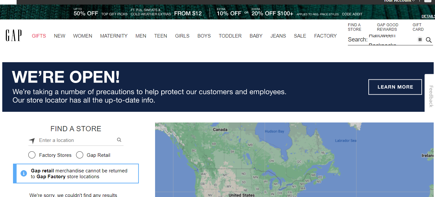Open the TODDLER menu
Viewport: 435px width, 197px height.
[x=230, y=36]
